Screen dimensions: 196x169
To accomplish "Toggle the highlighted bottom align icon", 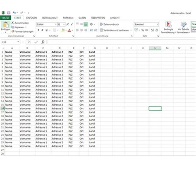I will coord(86,24).
